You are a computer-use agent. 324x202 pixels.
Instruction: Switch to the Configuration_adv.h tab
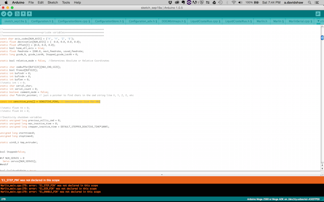pos(142,21)
